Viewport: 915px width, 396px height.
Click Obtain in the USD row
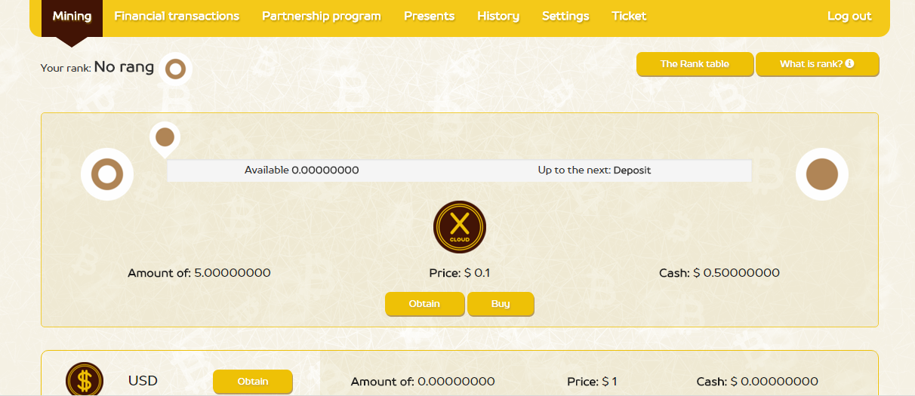(252, 382)
